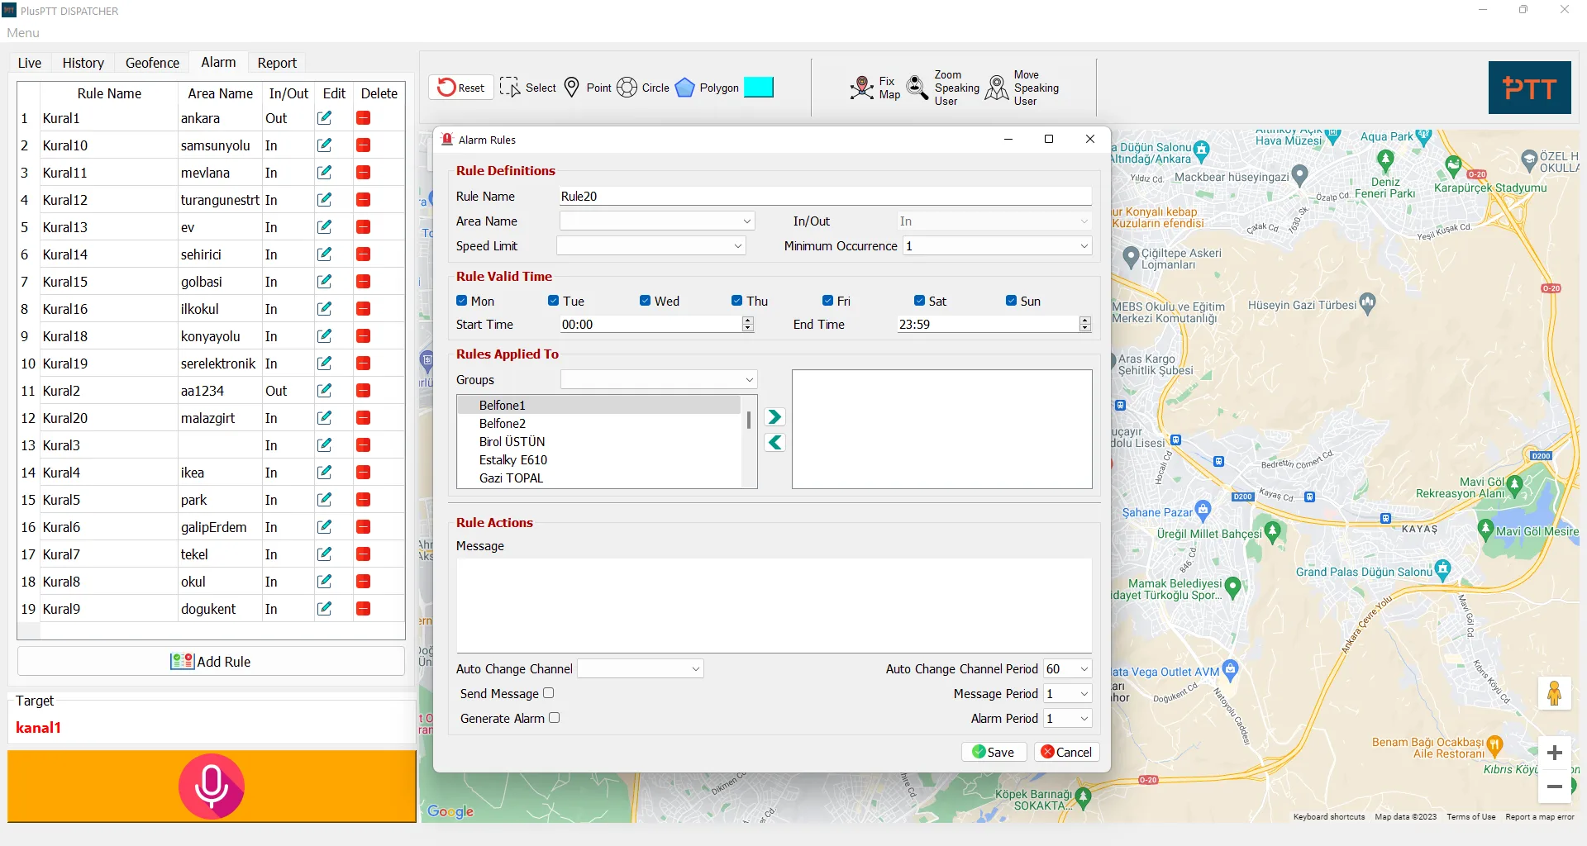Save the alarm rule
This screenshot has width=1587, height=846.
tap(994, 752)
